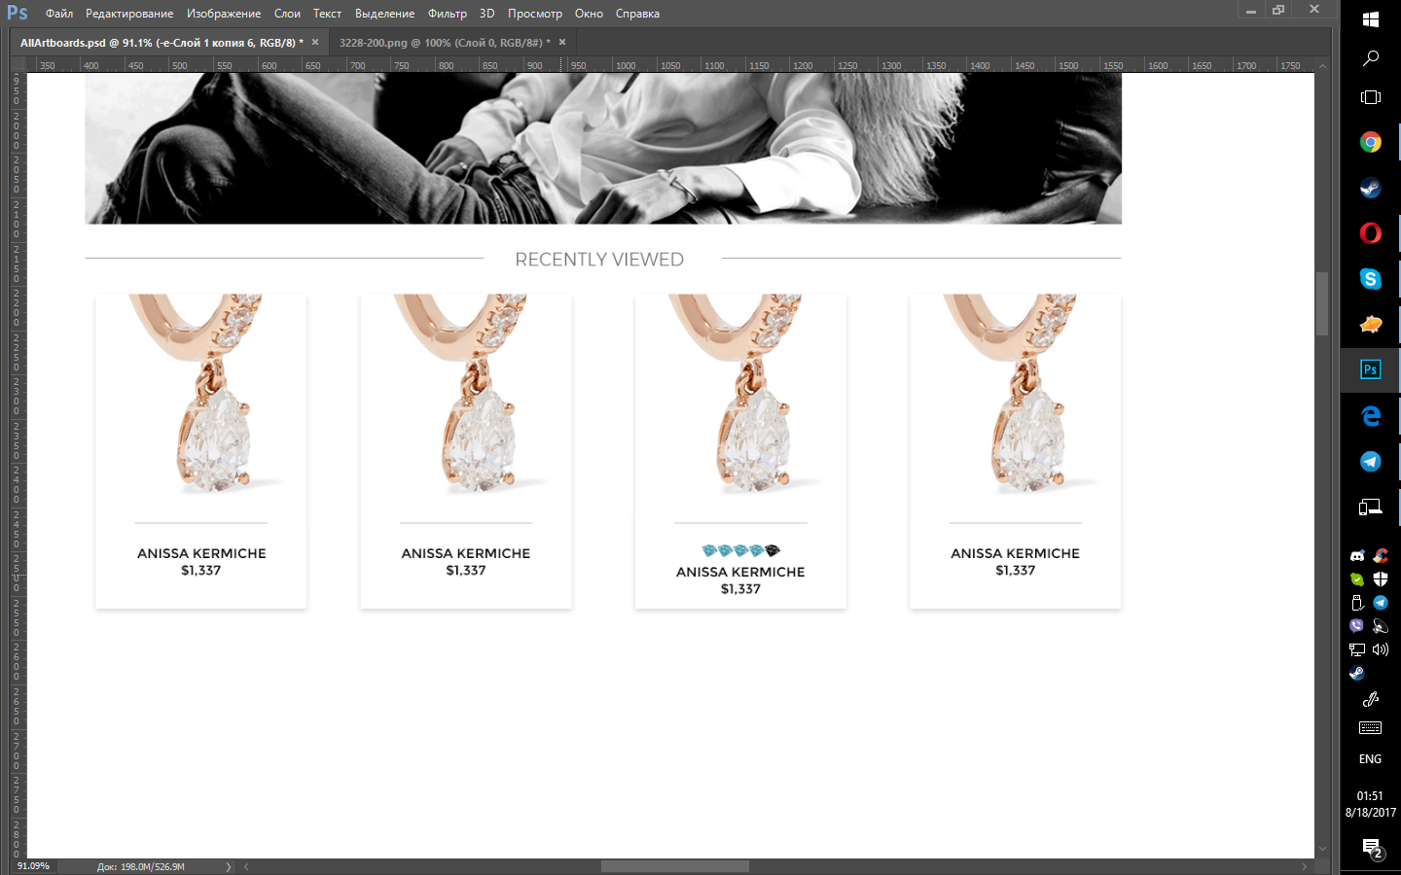
Task: Click horizontal scrollbar left arrow
Action: coord(246,866)
